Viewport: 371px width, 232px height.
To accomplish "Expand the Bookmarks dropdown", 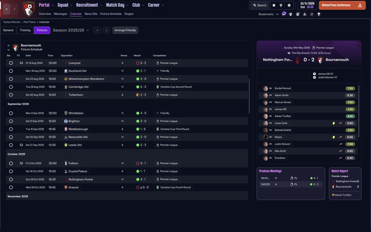I will point(269,14).
